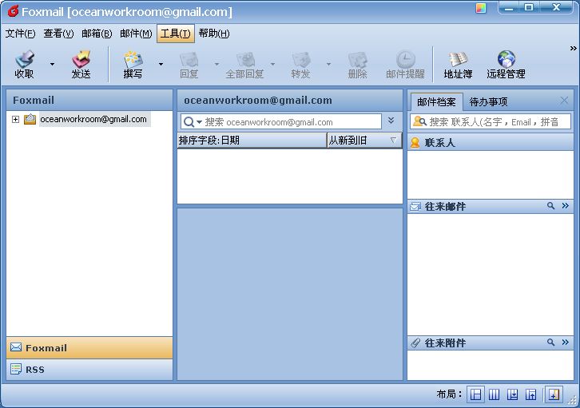The image size is (580, 408).
Task: Expand advanced search double-chevron
Action: (391, 121)
